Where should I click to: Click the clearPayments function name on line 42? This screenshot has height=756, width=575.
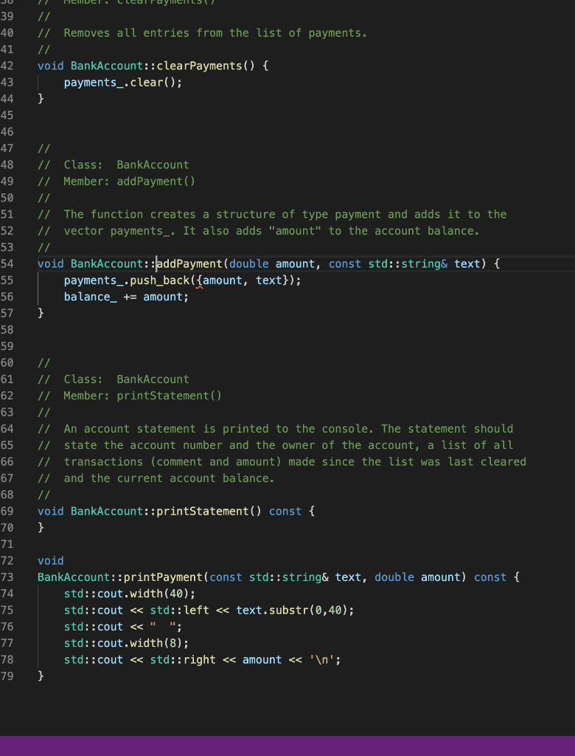pos(199,66)
